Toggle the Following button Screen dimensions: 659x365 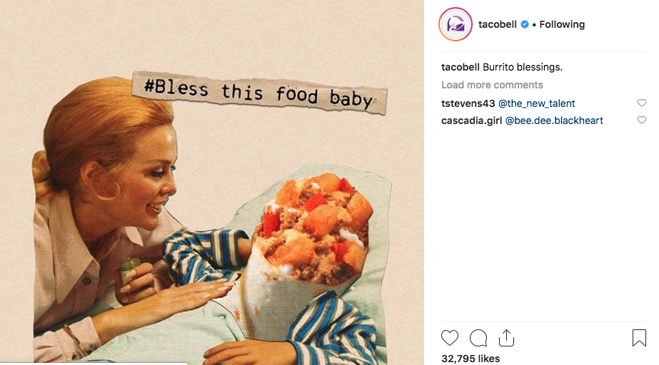562,24
